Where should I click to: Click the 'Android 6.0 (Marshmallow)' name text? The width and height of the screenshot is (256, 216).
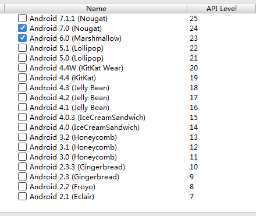76,38
